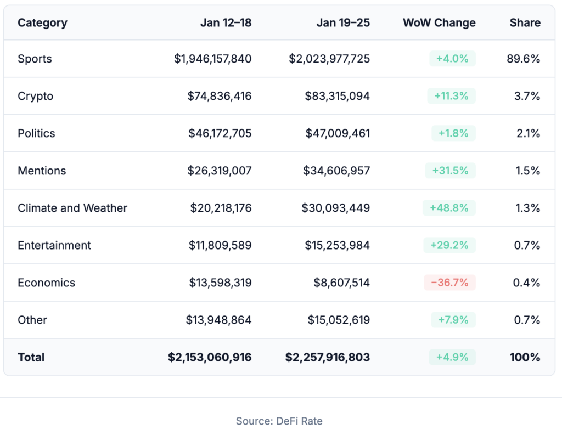The image size is (562, 435).
Task: Click the Mentions +31.5% badge
Action: 450,171
